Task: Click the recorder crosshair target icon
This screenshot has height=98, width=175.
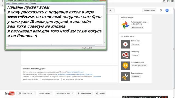Action: coord(124,97)
